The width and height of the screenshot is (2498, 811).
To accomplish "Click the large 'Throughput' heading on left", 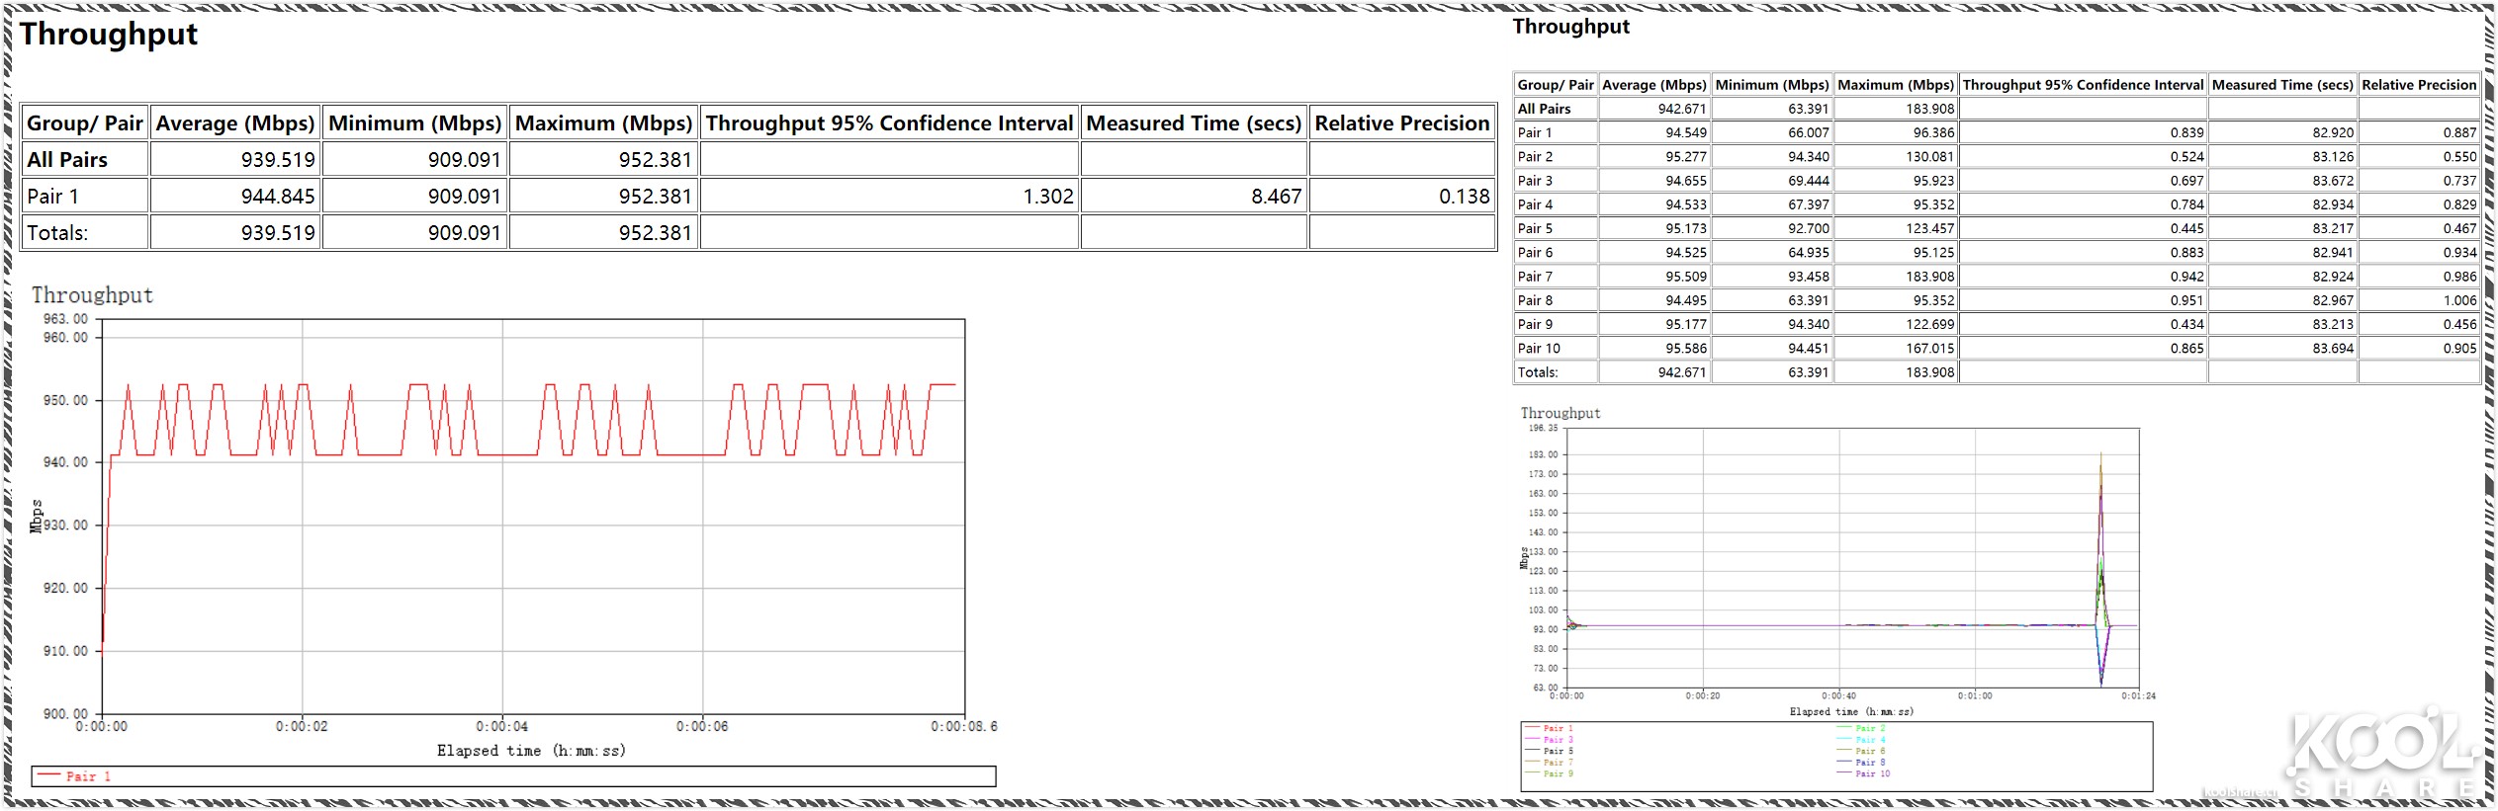I will [x=109, y=35].
